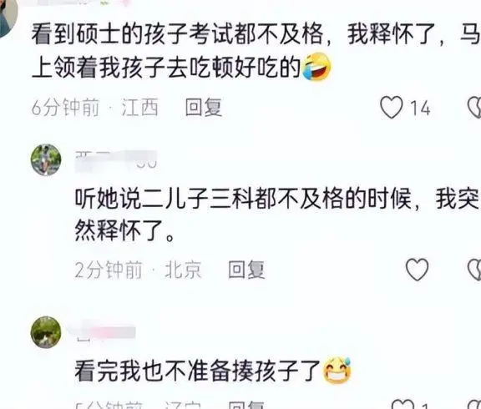Viewport: 481px width, 409px height.
Task: Reply to the bottom comment via 回复
Action: (x=246, y=404)
